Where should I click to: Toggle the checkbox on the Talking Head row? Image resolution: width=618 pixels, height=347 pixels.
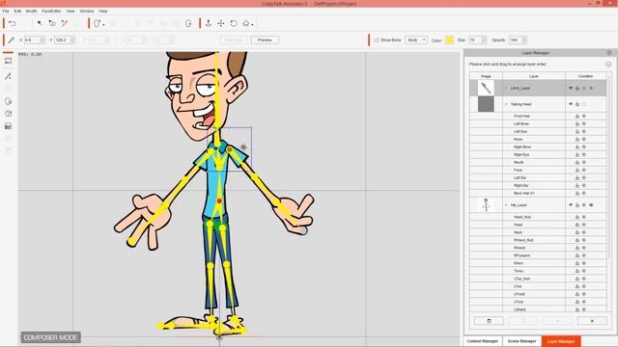pyautogui.click(x=584, y=104)
